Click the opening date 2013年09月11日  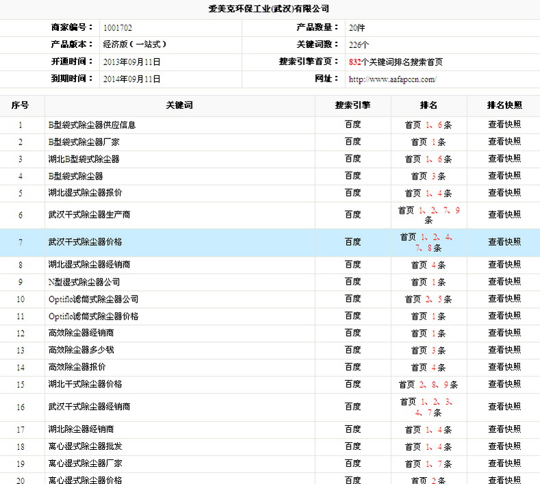(132, 62)
